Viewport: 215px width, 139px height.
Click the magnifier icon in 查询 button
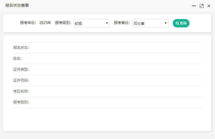[x=177, y=23]
